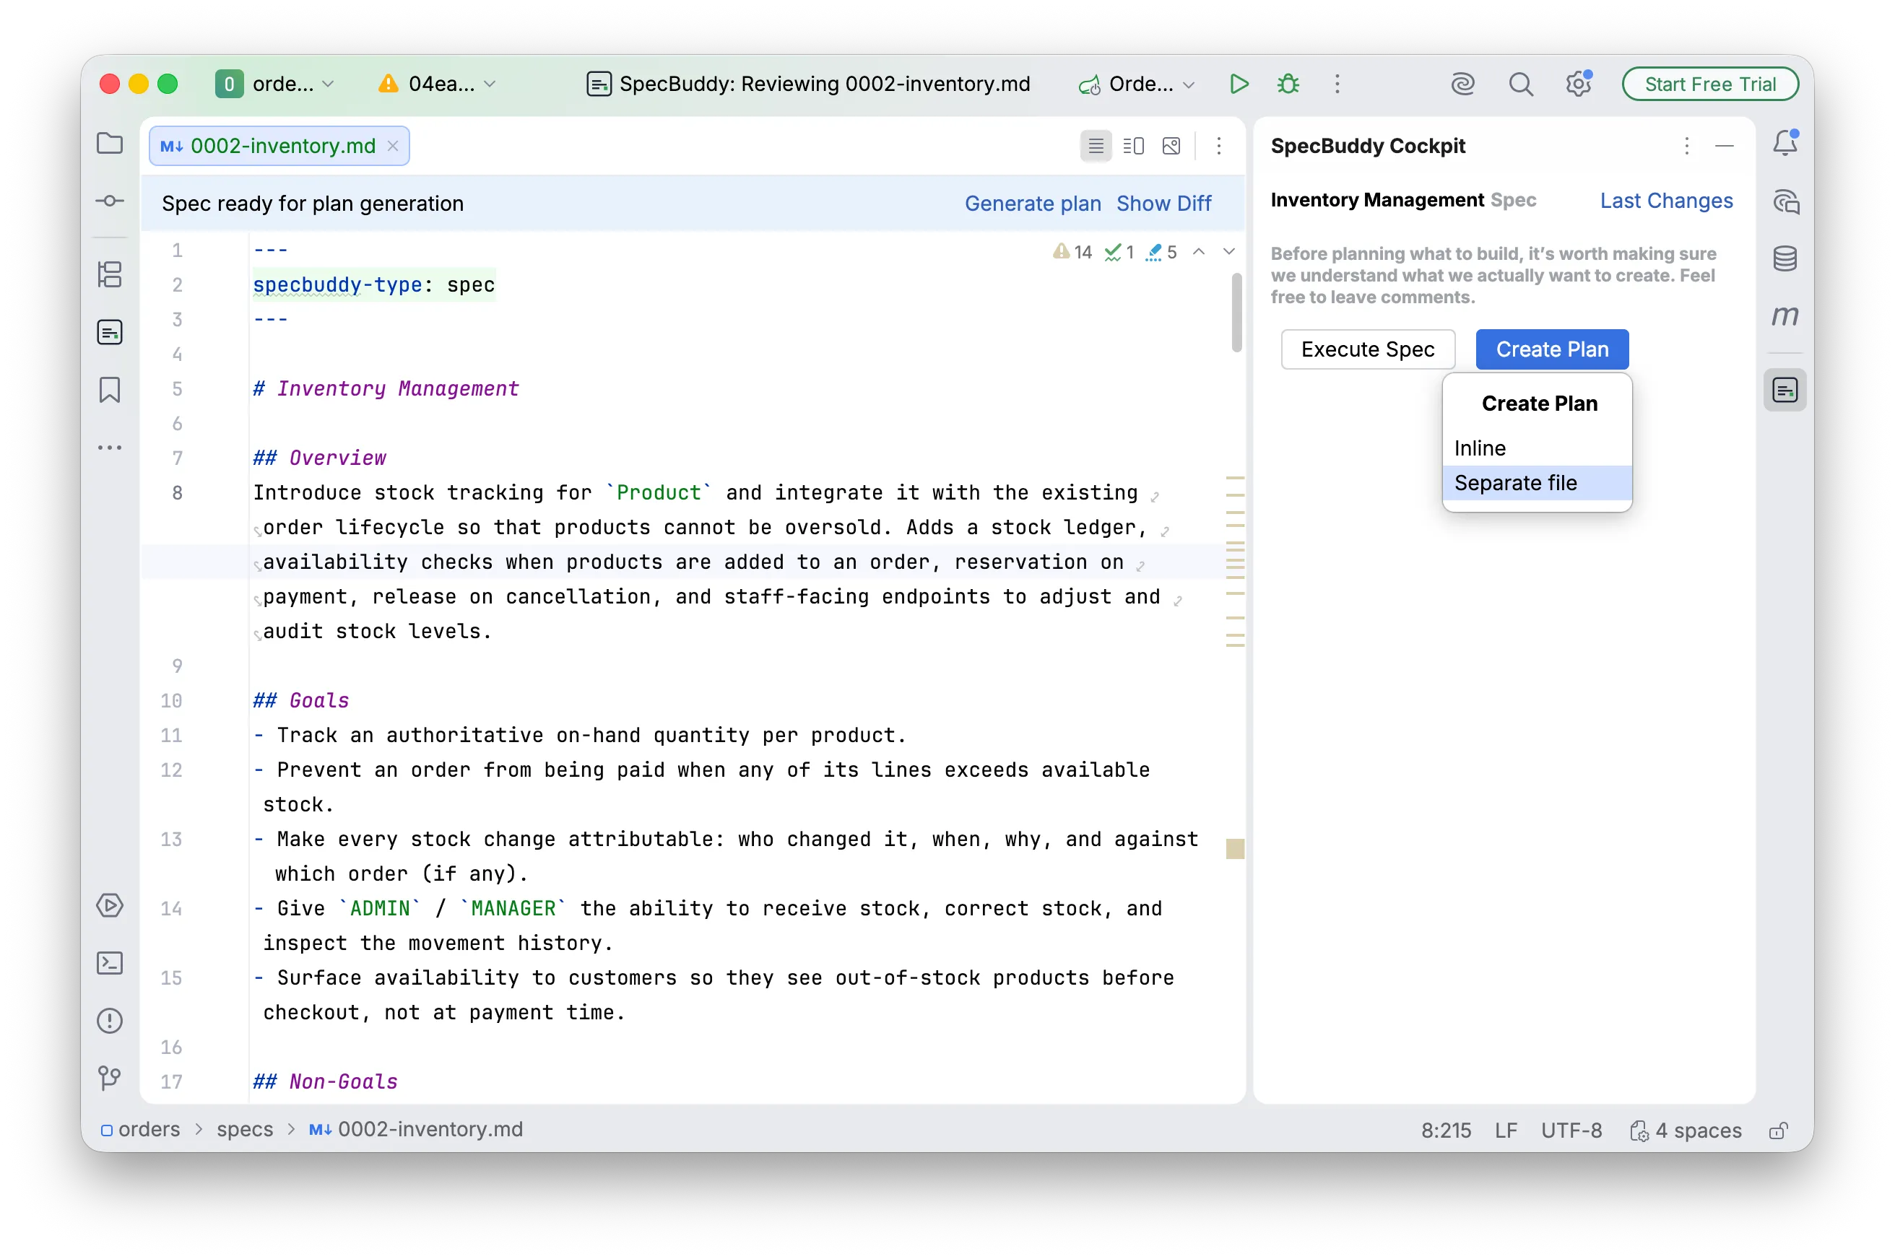Click the editor vertical scrollbar thumb

1236,313
